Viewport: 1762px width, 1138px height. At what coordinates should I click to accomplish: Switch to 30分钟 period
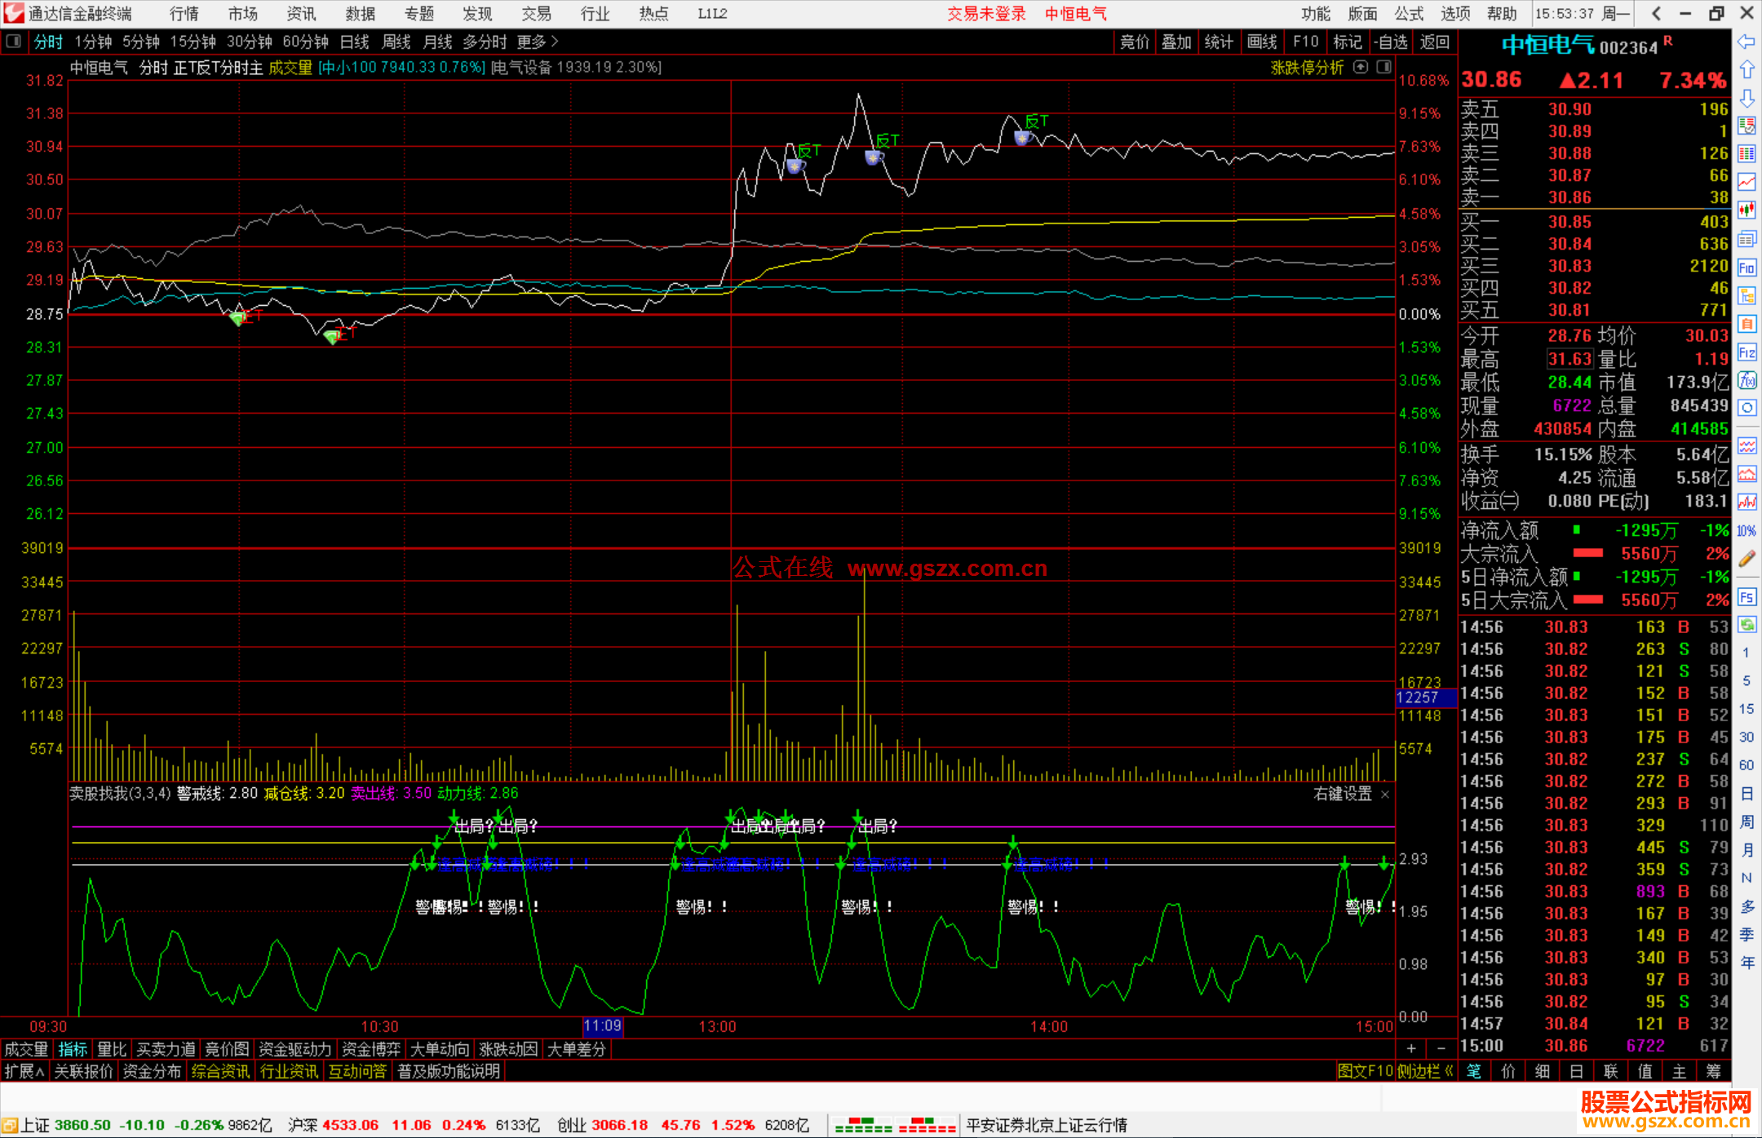[x=250, y=42]
